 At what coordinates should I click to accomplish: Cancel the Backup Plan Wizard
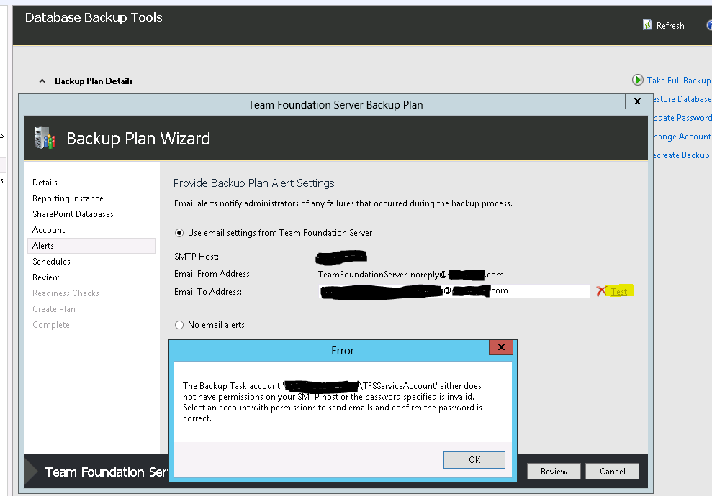(x=612, y=472)
